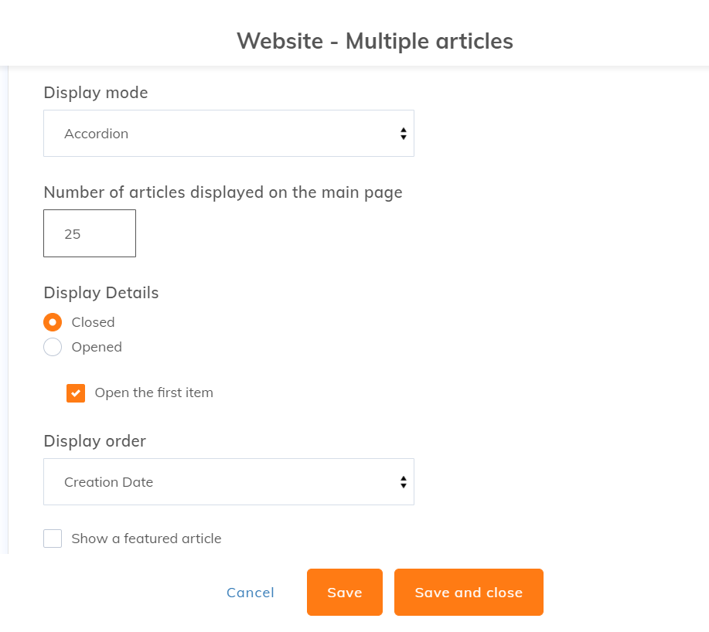Click the Cancel link
Viewport: 709px width, 632px height.
(x=251, y=593)
